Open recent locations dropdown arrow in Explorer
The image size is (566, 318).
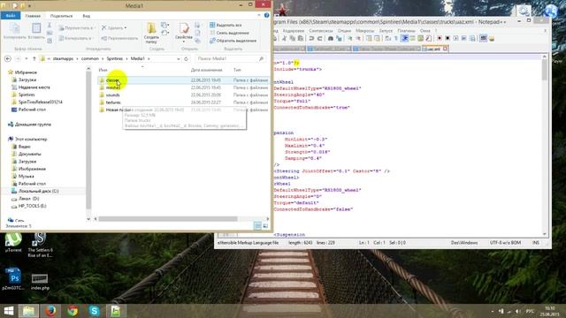click(26, 59)
